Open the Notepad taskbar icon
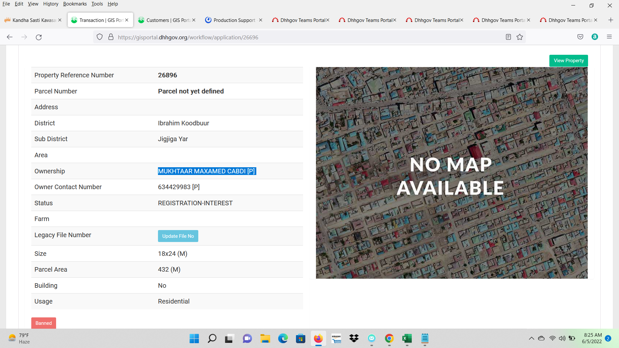Screen dimensions: 619x348 (425, 338)
